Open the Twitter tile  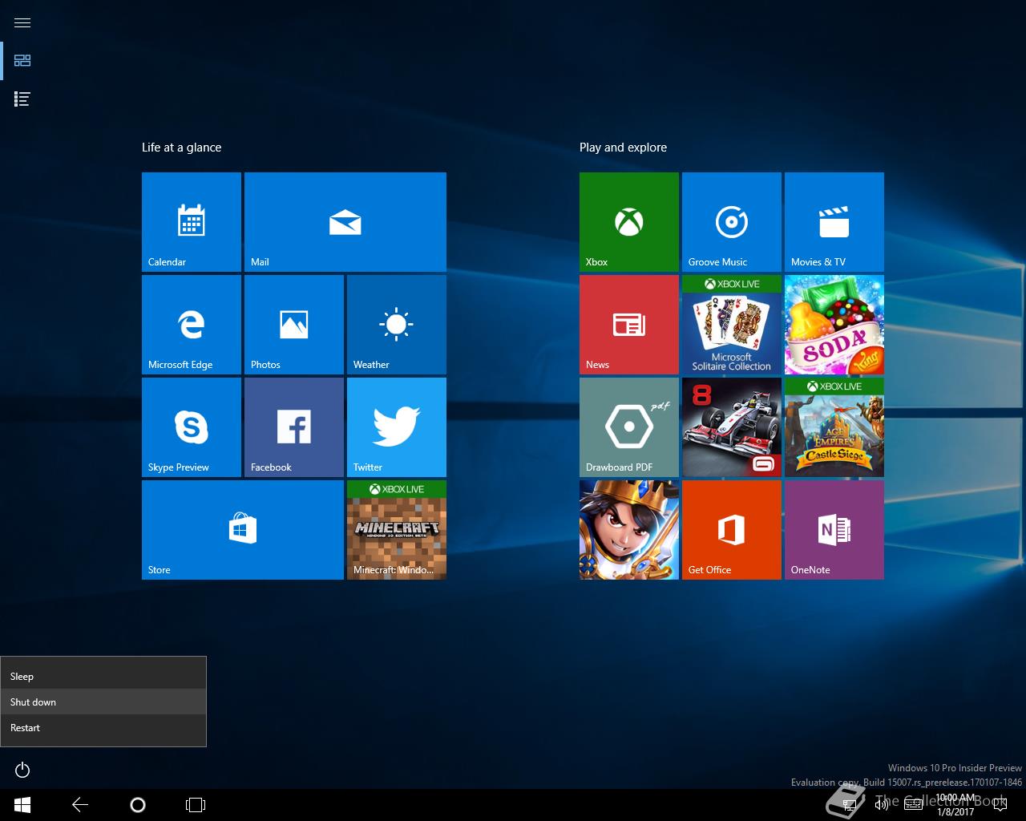pyautogui.click(x=397, y=427)
